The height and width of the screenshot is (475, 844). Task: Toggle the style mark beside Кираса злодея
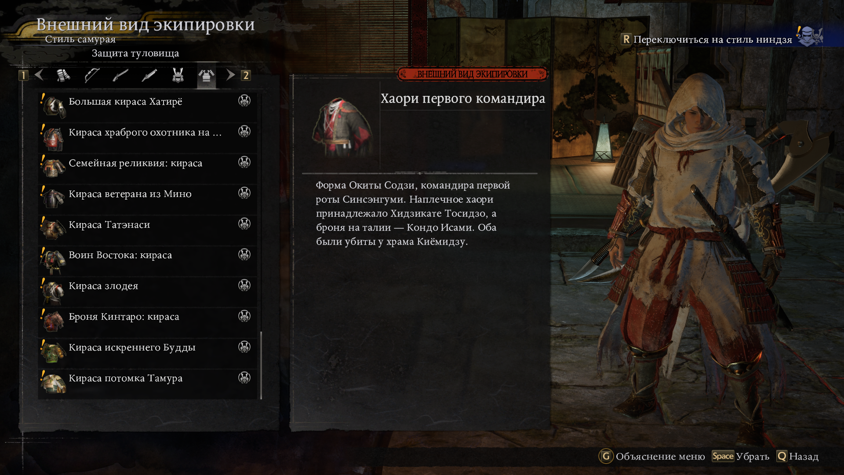pyautogui.click(x=244, y=285)
